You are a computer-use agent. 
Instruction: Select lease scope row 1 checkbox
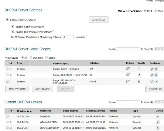[7, 69]
